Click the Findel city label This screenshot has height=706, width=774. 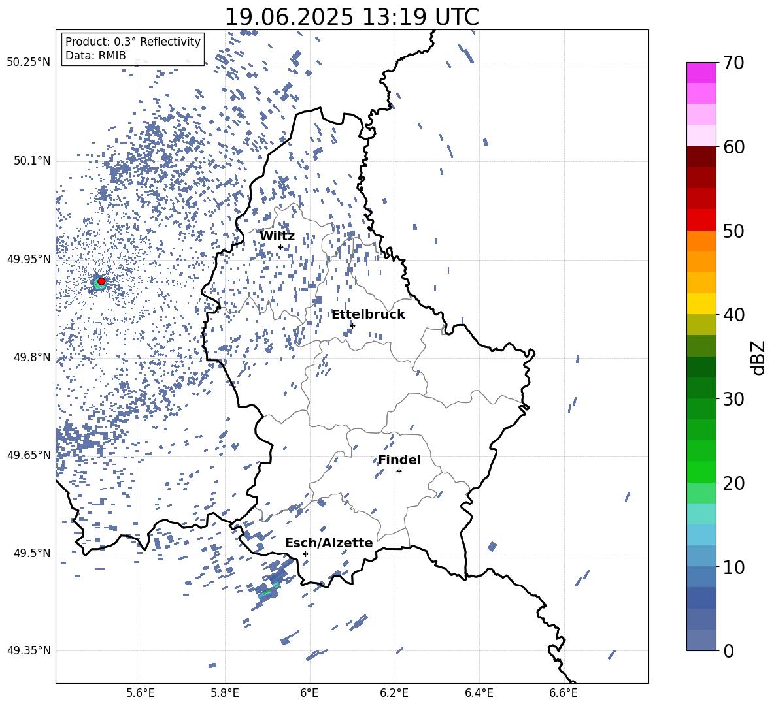pos(399,460)
